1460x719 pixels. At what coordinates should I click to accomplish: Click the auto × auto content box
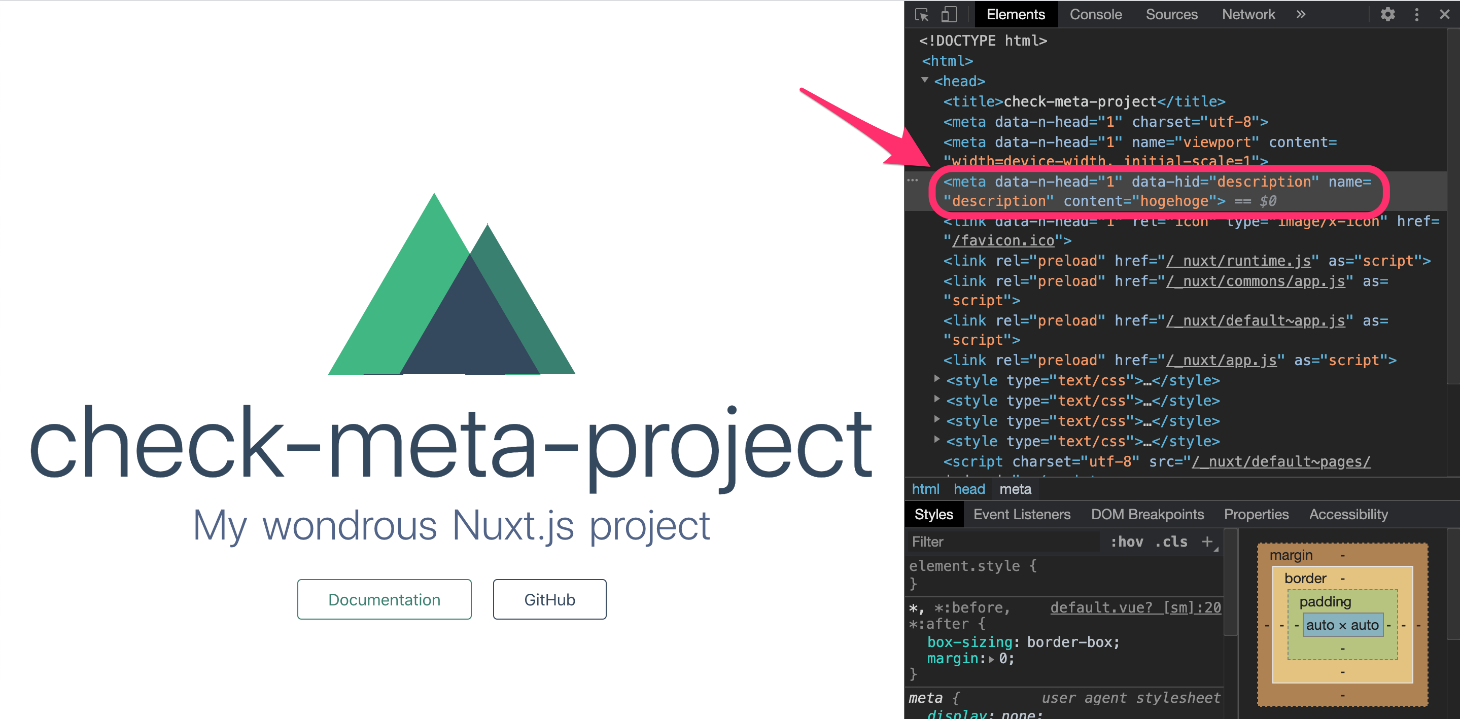coord(1342,625)
